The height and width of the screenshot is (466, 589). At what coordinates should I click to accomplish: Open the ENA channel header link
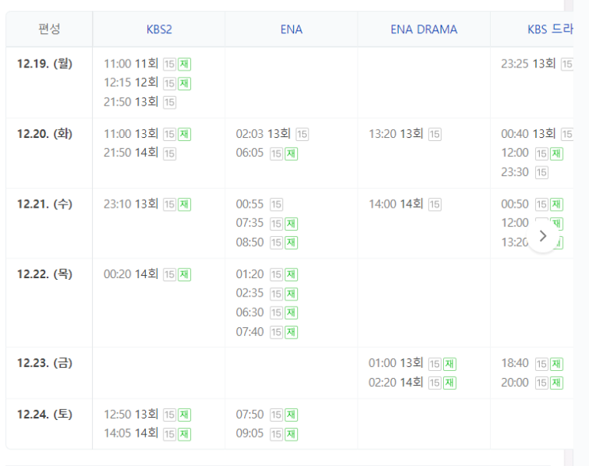pos(291,29)
